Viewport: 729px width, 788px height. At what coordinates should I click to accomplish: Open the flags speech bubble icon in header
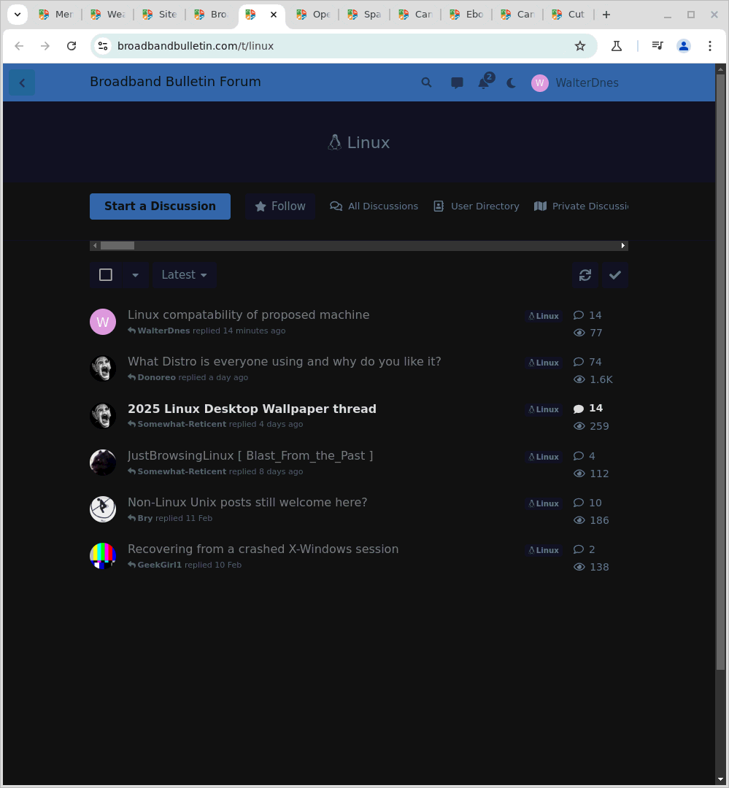[457, 83]
